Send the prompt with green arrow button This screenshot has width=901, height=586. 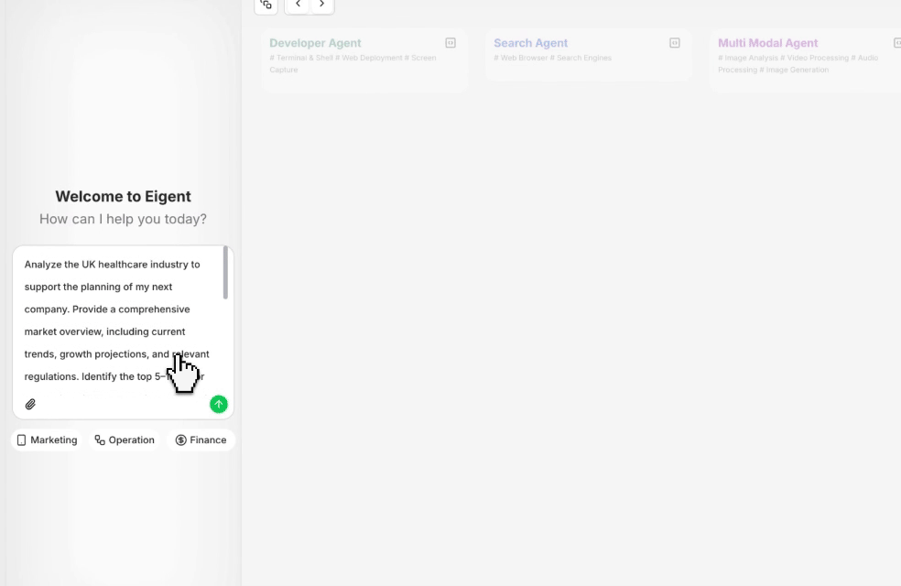coord(218,405)
